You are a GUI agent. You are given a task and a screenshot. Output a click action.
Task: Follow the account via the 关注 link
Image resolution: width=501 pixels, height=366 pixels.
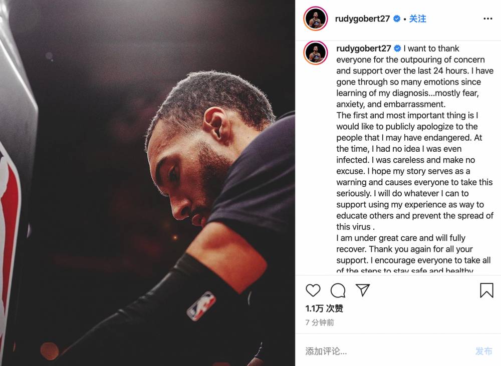(x=417, y=19)
